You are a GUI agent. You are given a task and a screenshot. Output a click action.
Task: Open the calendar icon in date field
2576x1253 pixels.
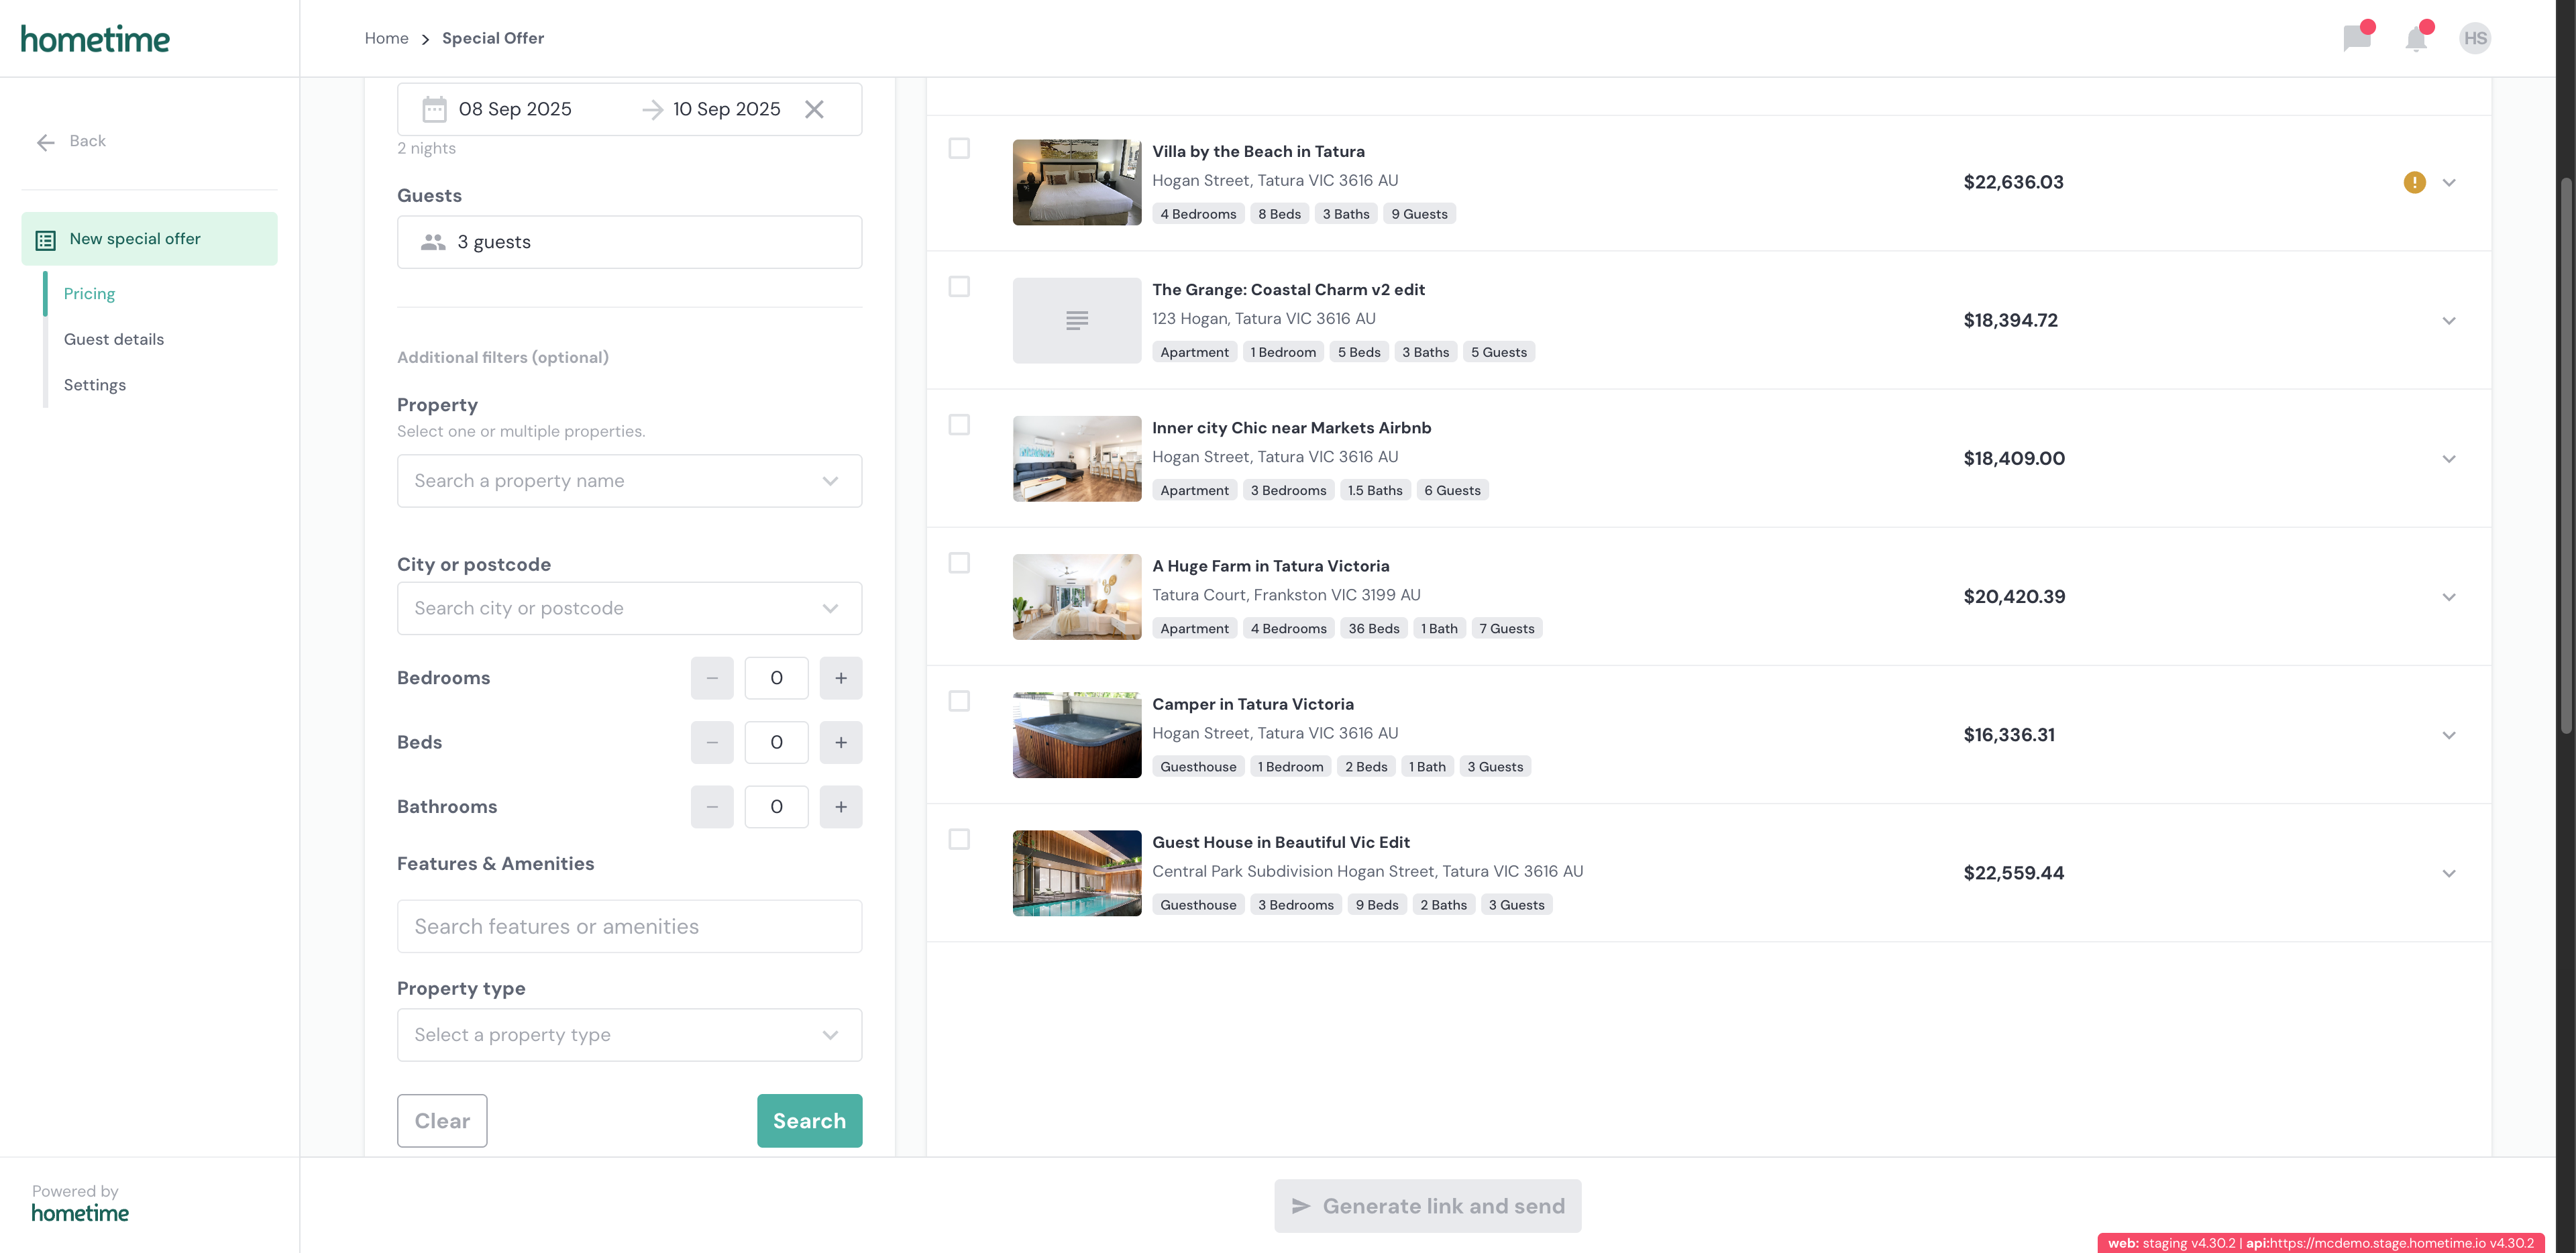(x=434, y=109)
